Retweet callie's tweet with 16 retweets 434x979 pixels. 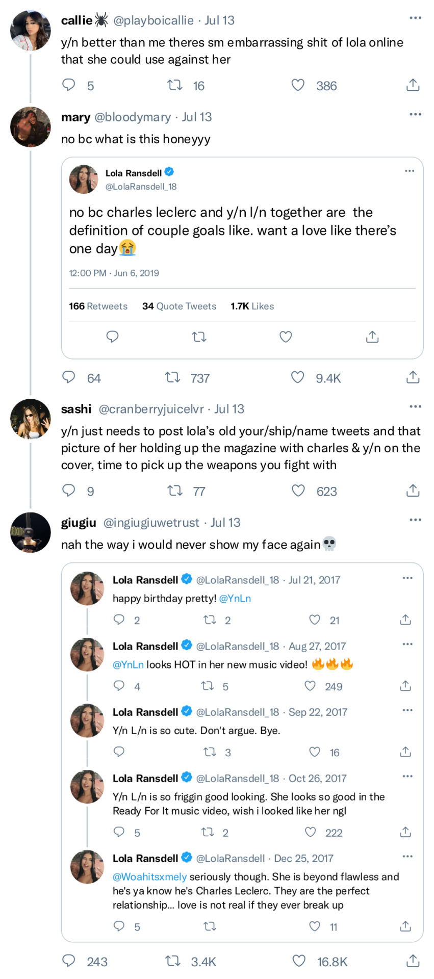[175, 85]
